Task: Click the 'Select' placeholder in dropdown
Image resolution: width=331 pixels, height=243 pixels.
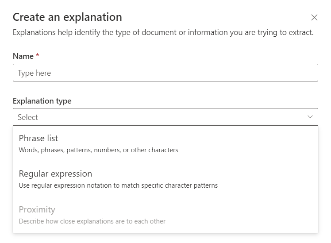Action: click(x=28, y=117)
